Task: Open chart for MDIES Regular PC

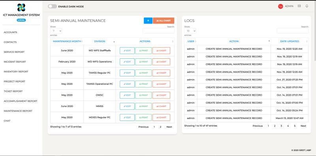Action: [x=161, y=117]
